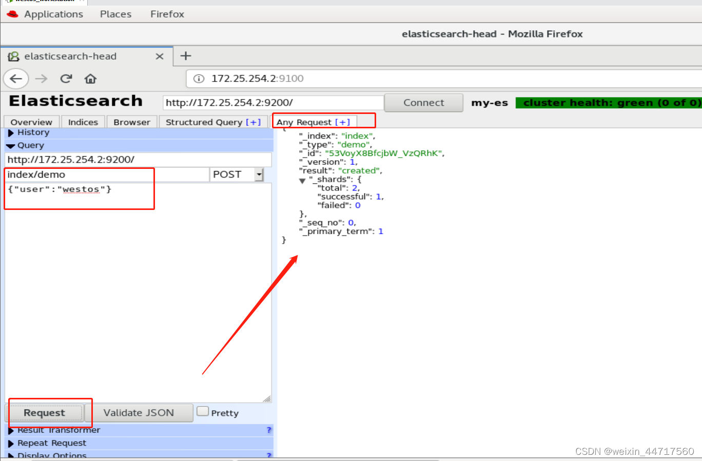Open the POST method dropdown
702x461 pixels.
(237, 175)
